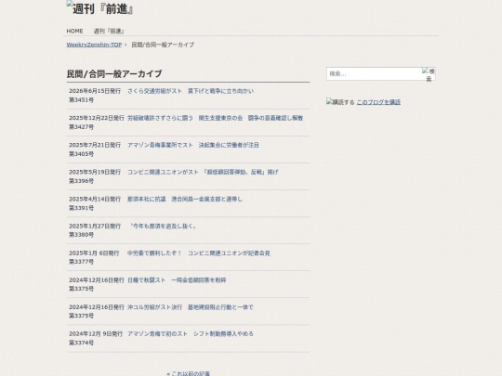Open article 労組破壊許さずさらに闘う

215,118
